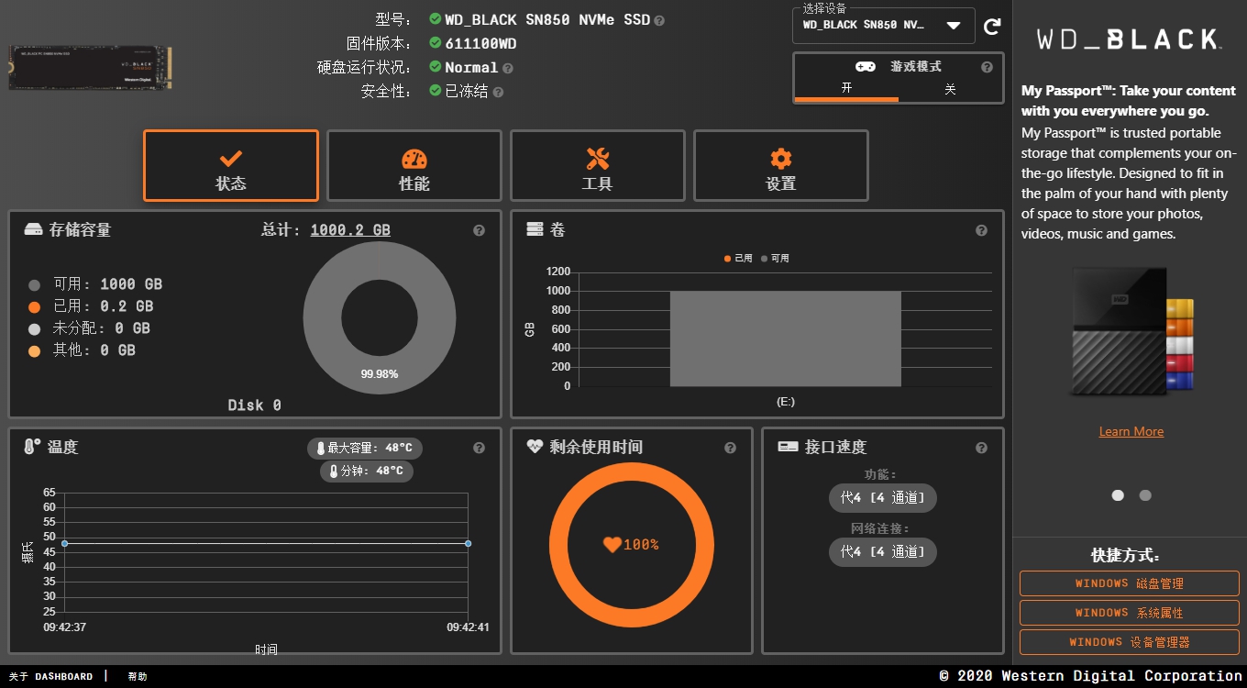Click thermometer icon beside 温度 title
Viewport: 1247px width, 688px height.
click(32, 447)
